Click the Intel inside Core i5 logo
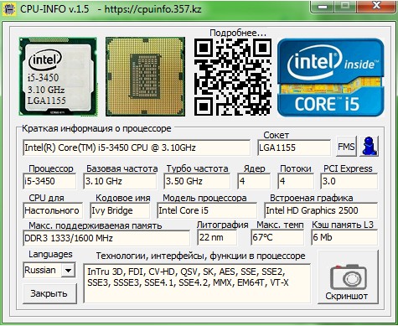The image size is (398, 326). click(331, 77)
